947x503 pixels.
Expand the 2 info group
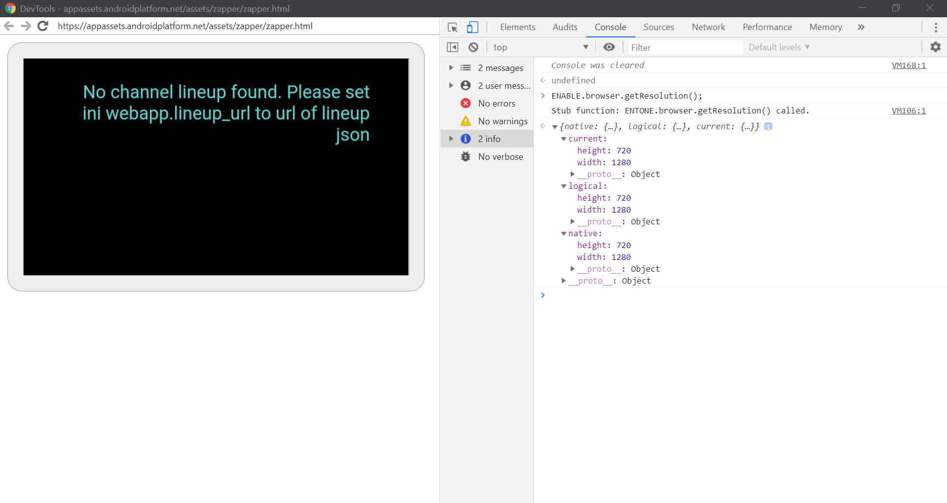coord(451,139)
